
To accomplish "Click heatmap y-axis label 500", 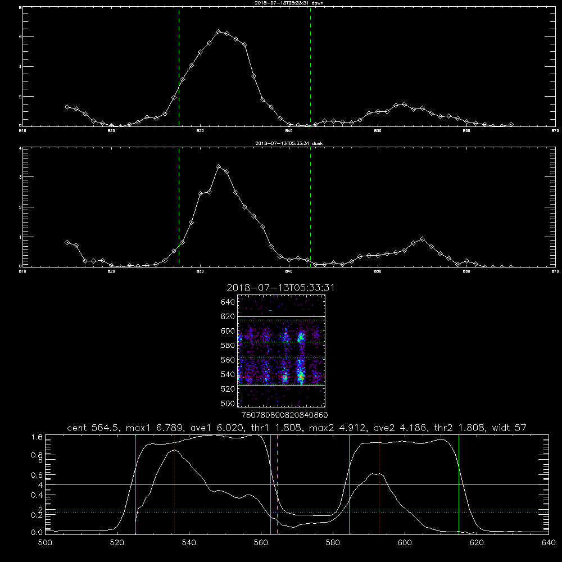I will pos(228,404).
